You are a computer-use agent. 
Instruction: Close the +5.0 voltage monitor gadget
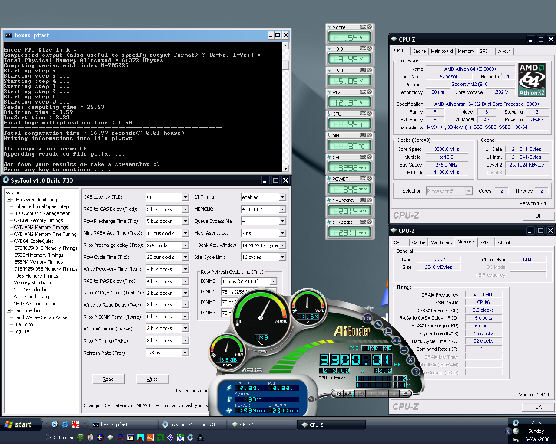pyautogui.click(x=370, y=70)
